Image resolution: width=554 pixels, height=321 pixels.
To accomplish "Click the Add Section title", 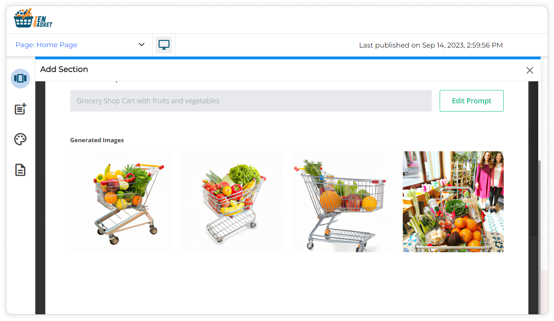I will pos(64,69).
